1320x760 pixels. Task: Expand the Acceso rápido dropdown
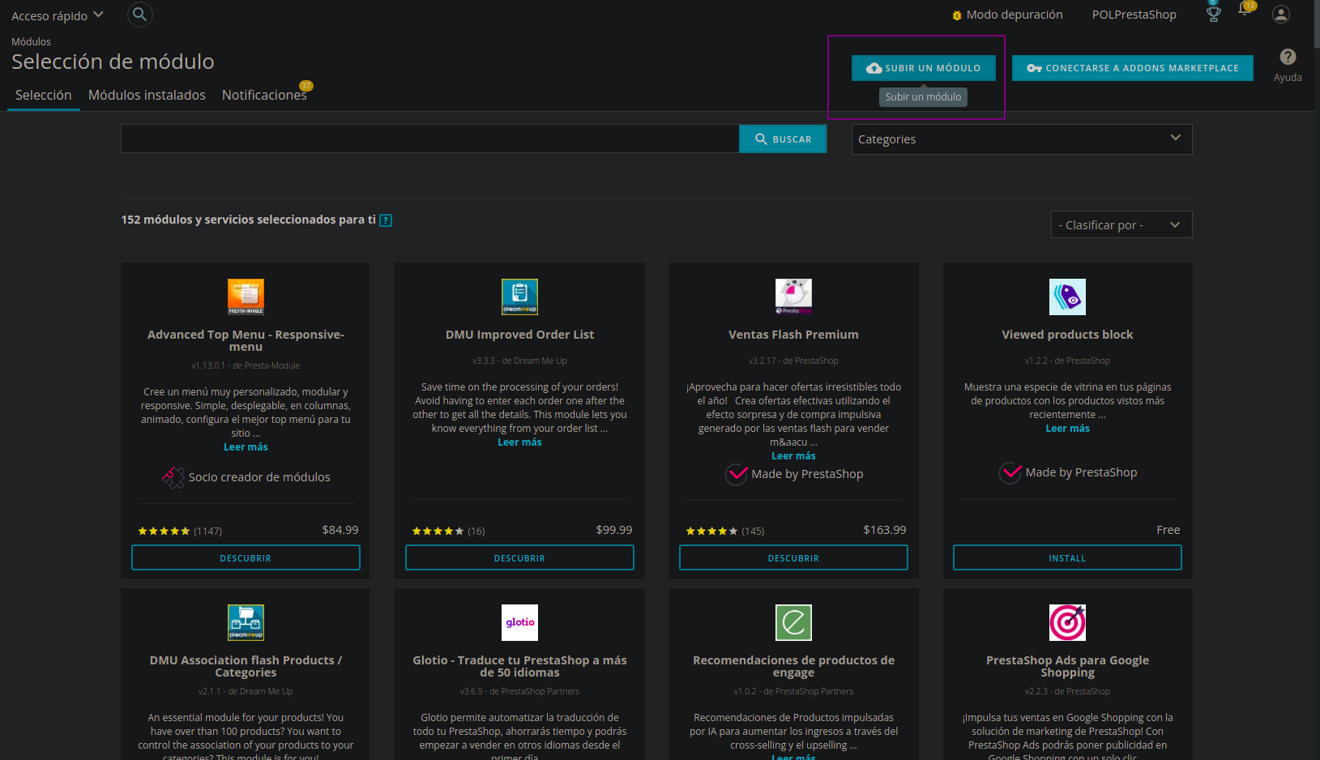pyautogui.click(x=58, y=15)
